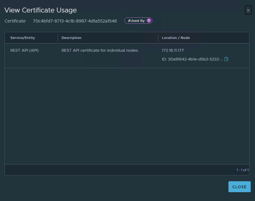Select the REST API (API) row entry
Viewport: 255px width, 201px height.
[24, 50]
